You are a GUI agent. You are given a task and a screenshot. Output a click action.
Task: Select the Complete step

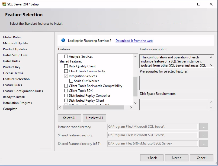pos(10,109)
